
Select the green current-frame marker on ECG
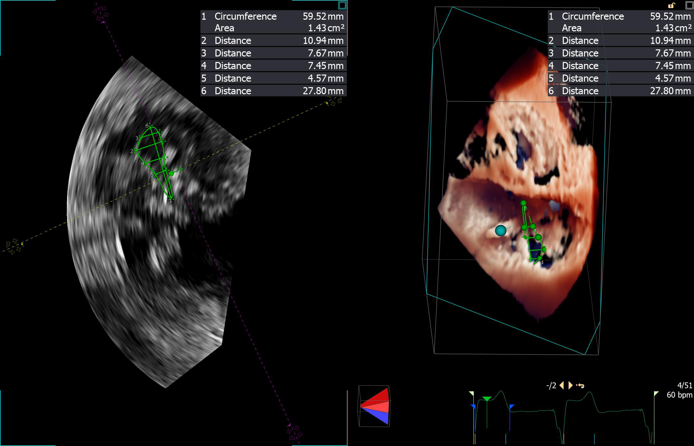tap(487, 399)
